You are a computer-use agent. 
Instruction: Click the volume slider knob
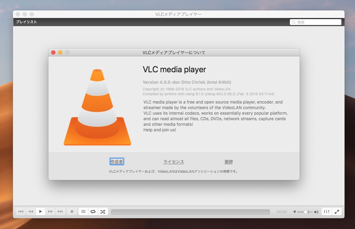pyautogui.click(x=306, y=212)
